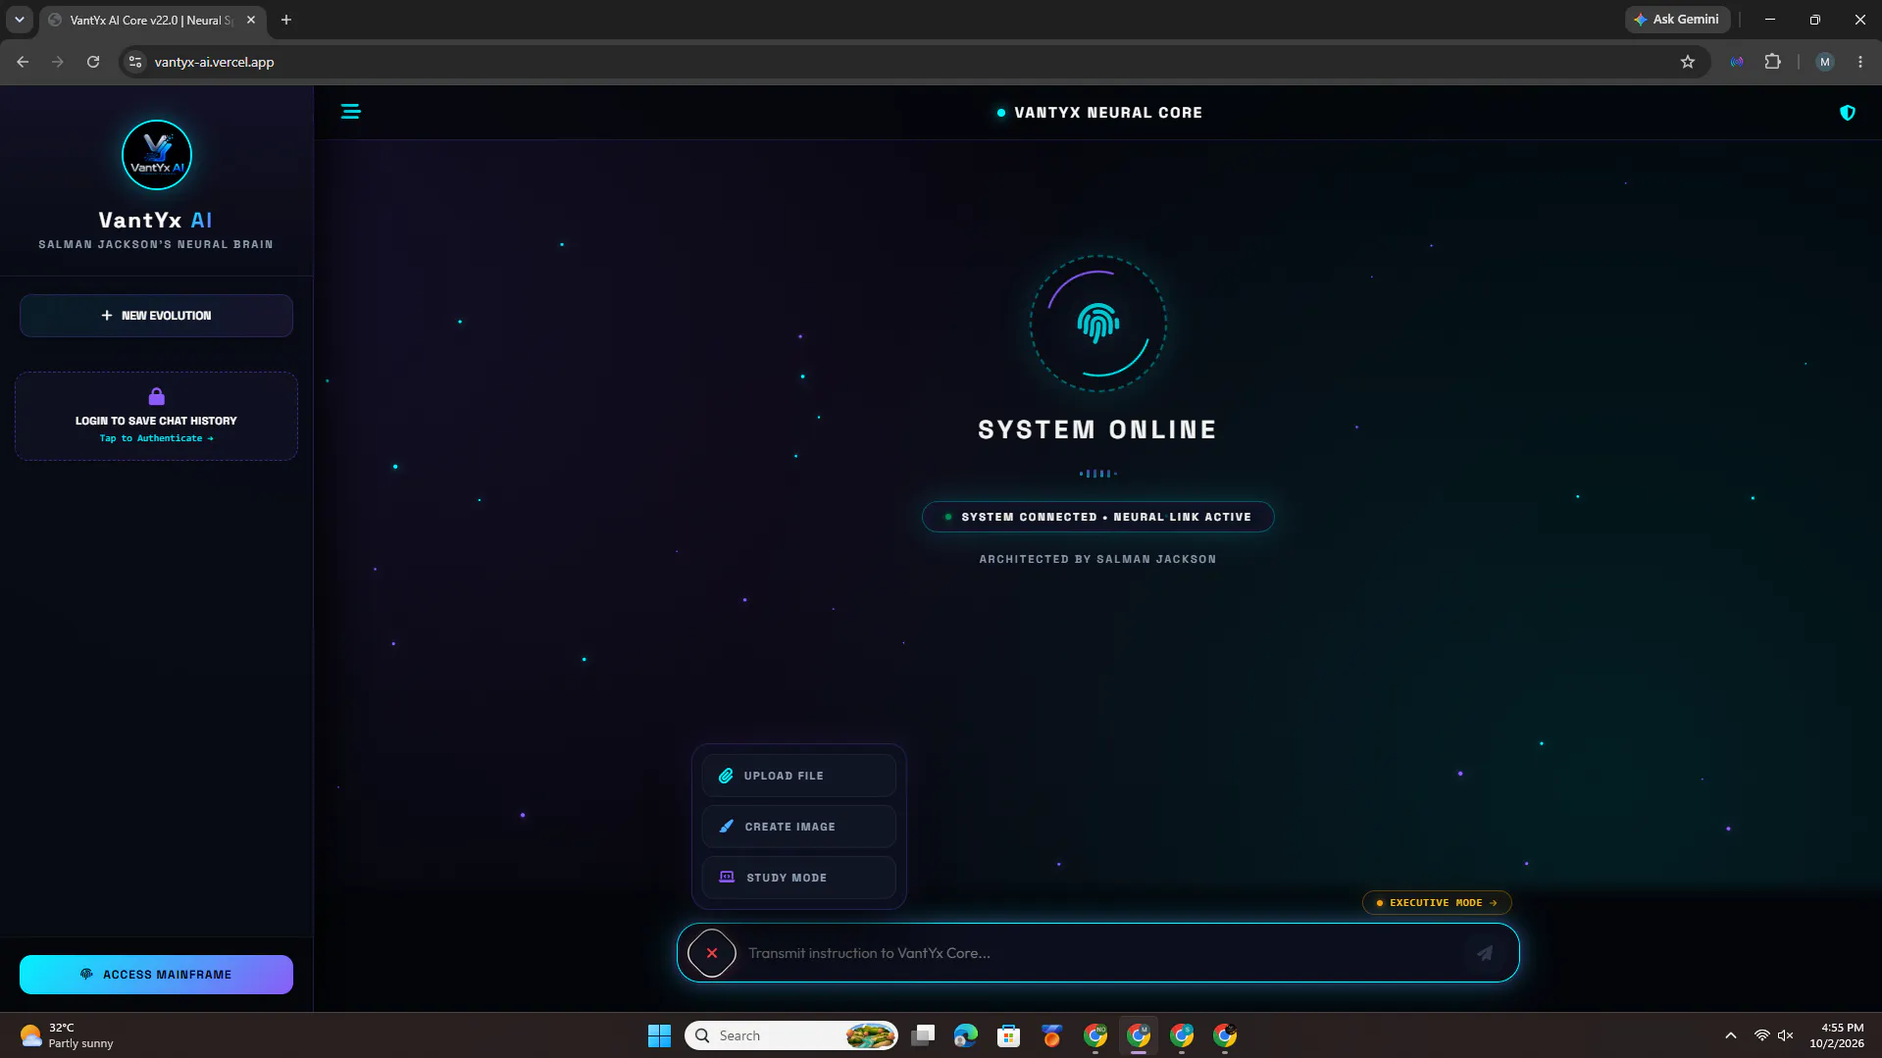The width and height of the screenshot is (1882, 1058).
Task: Select Upload File option
Action: click(798, 776)
